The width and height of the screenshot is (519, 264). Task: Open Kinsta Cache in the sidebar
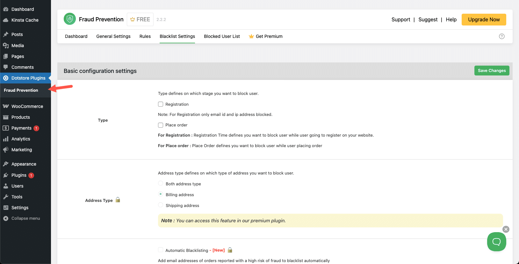[25, 20]
